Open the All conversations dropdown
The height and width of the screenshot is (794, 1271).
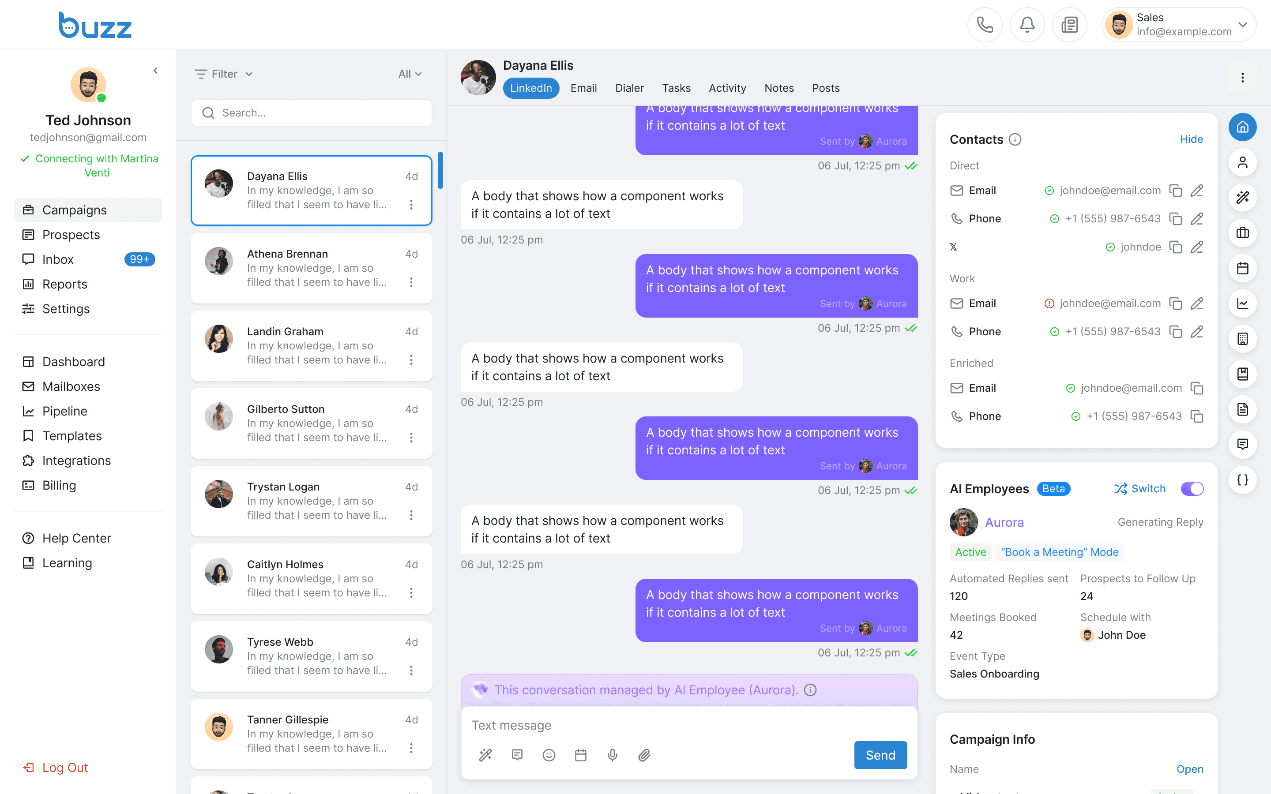410,74
